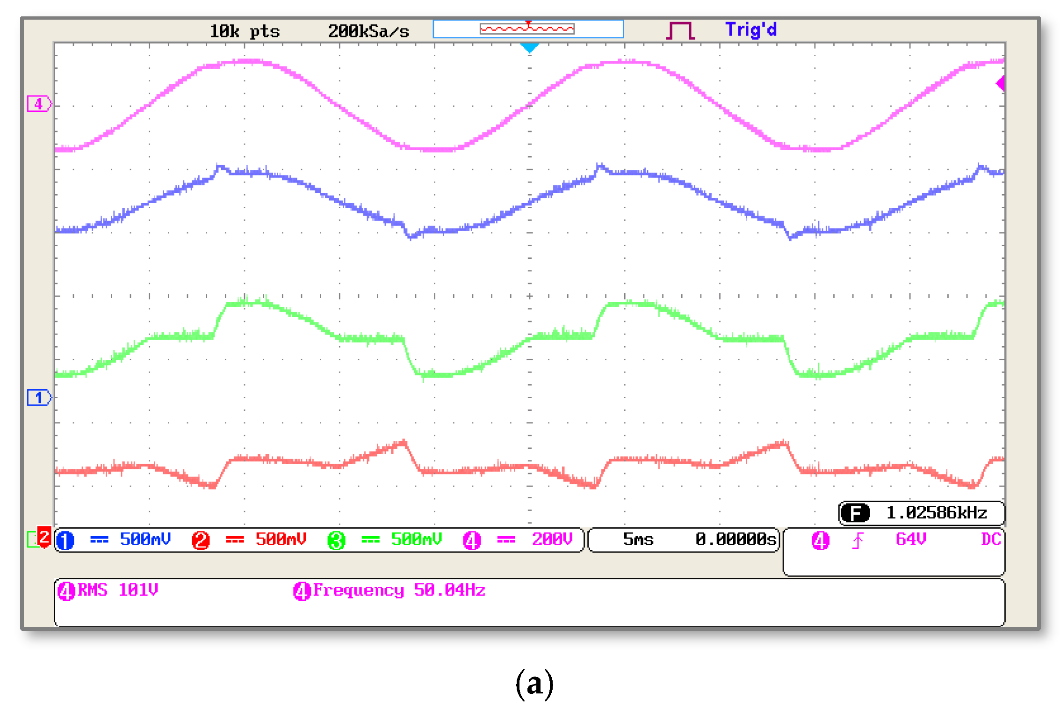Click the magenta channel 4 badge in the bottom bar

pos(471,540)
